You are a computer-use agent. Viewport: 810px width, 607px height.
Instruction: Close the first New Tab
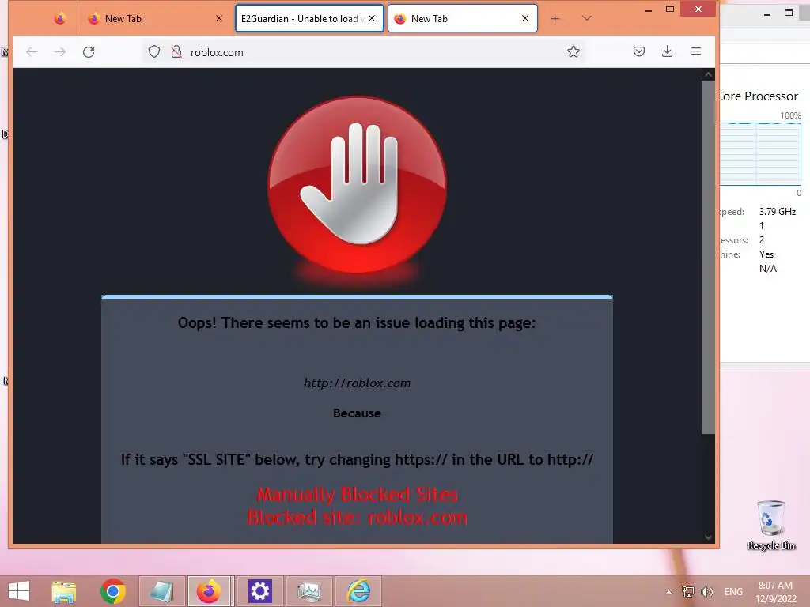219,19
